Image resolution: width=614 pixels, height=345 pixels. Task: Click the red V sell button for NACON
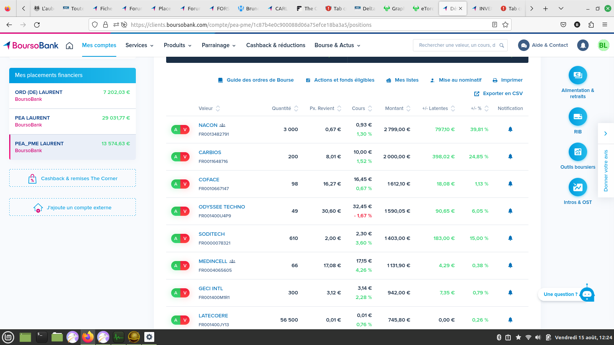[185, 130]
